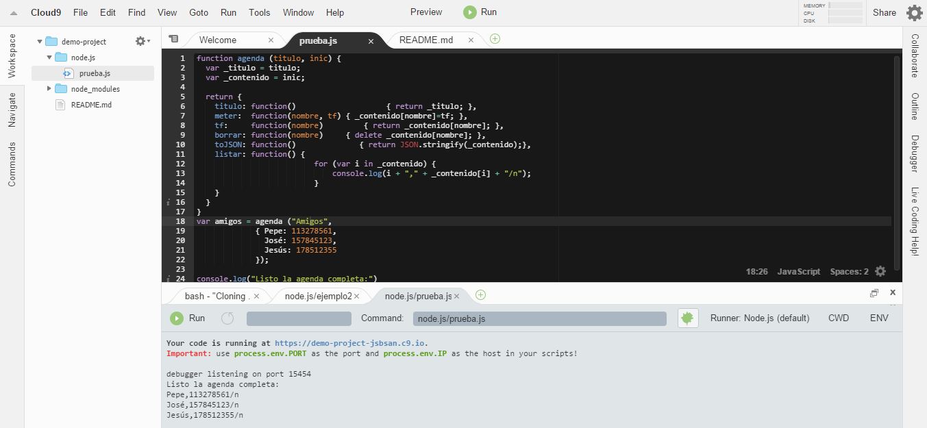Open editor status bar settings gear
927x428 pixels.
(x=880, y=271)
